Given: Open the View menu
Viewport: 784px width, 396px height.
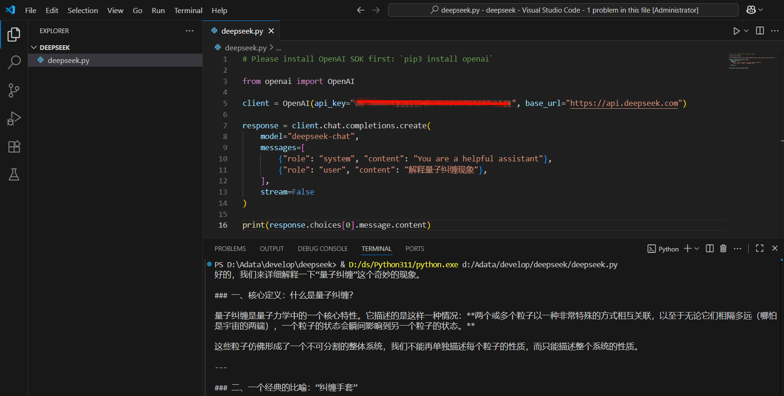Looking at the screenshot, I should tap(115, 10).
